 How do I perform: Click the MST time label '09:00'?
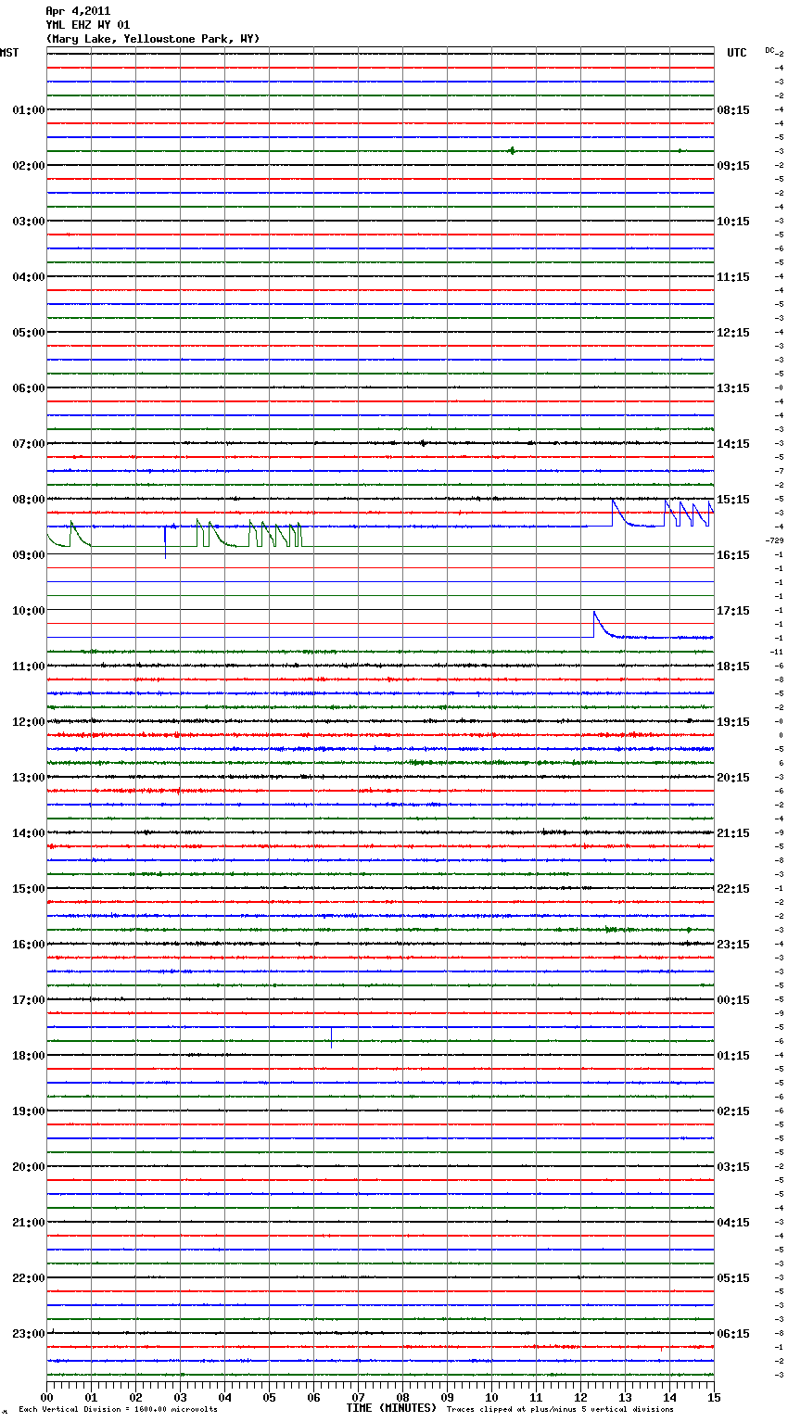[x=28, y=555]
